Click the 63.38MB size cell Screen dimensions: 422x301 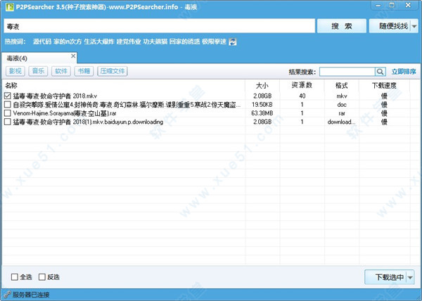coord(262,113)
